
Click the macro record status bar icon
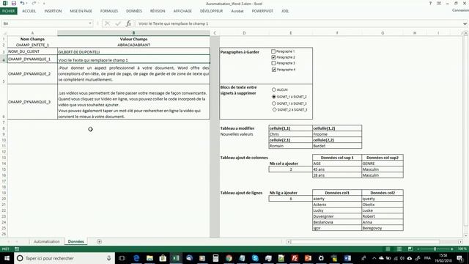coord(17,249)
